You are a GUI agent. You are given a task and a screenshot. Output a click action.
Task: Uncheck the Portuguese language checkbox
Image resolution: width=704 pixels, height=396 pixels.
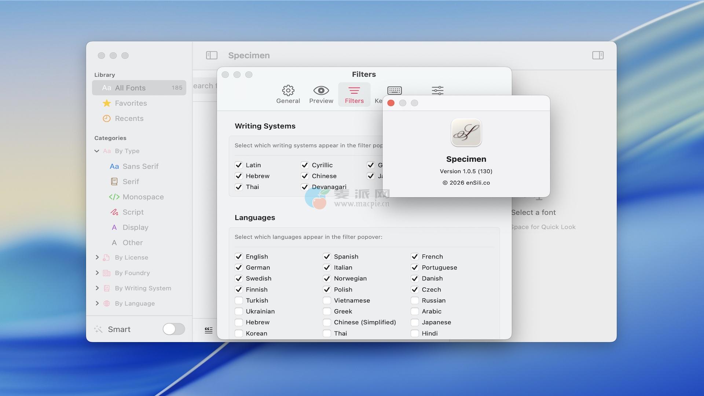pyautogui.click(x=415, y=268)
